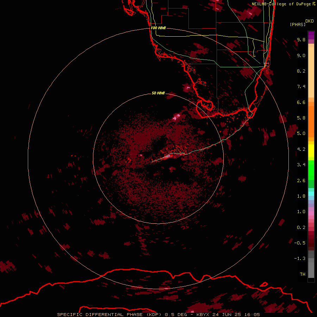Viewport: 317px width, 317px height.
Task: Click the 0.5 DEG elevation text
Action: 176,315
